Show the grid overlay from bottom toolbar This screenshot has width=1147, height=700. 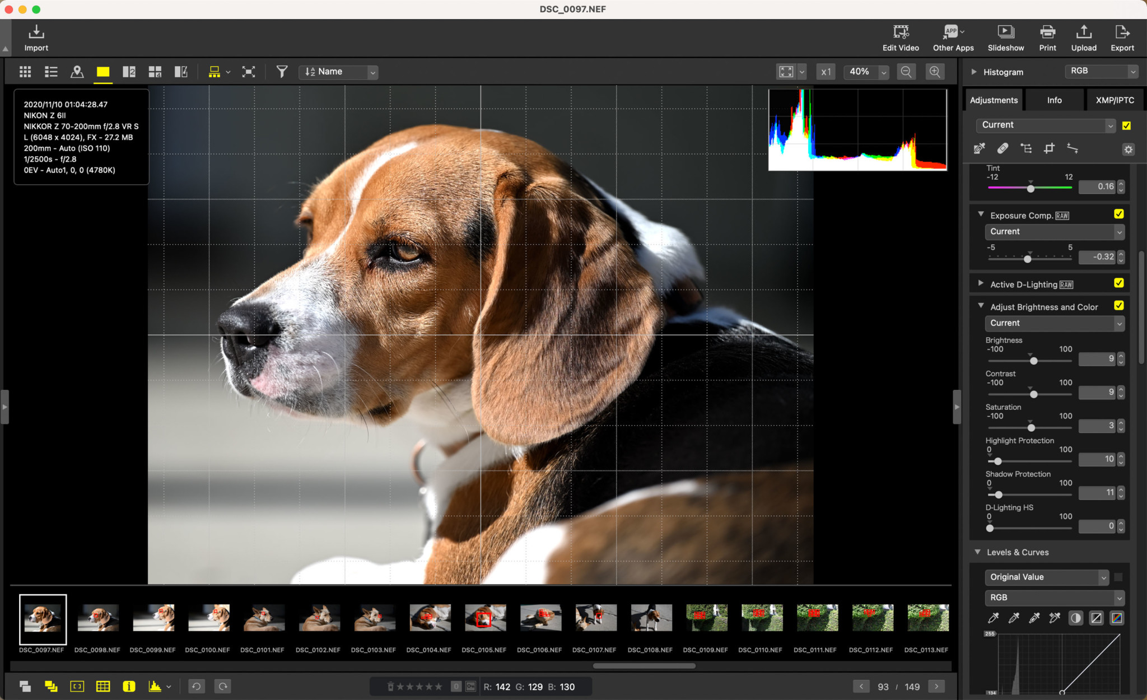104,686
